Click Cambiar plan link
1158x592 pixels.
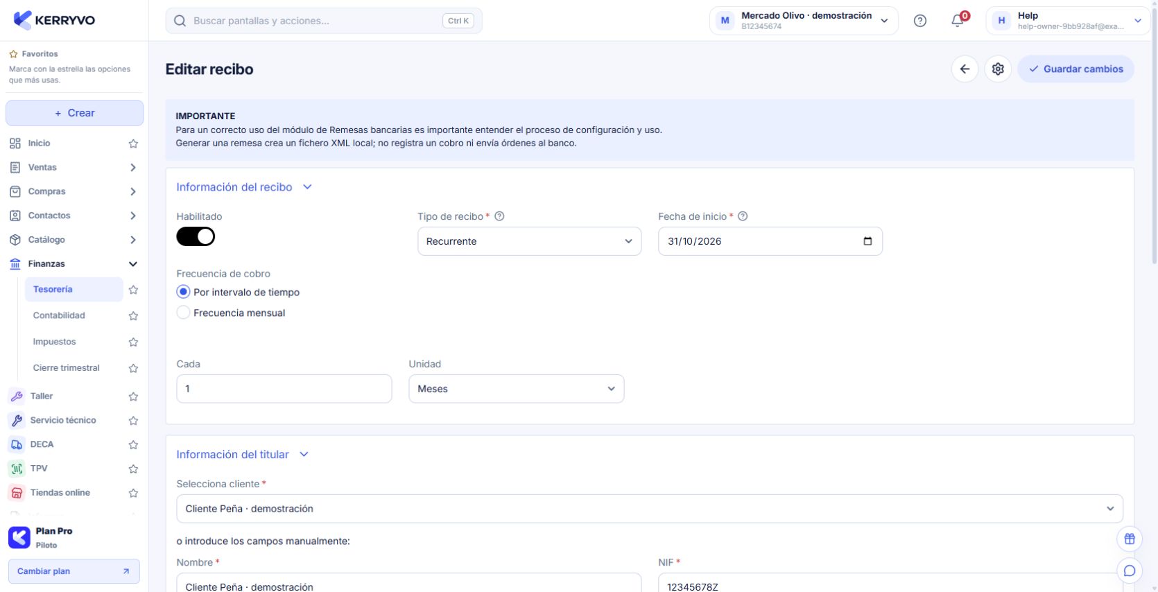point(74,571)
